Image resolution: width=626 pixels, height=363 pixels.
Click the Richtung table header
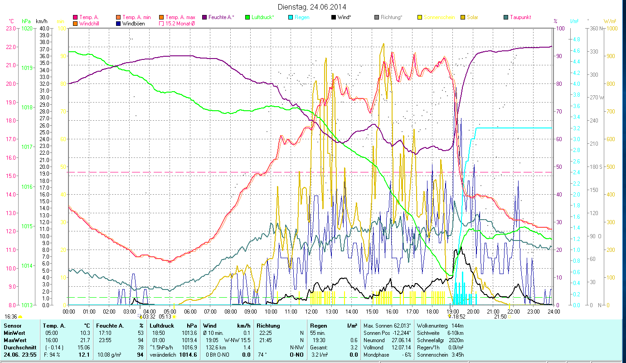[268, 325]
